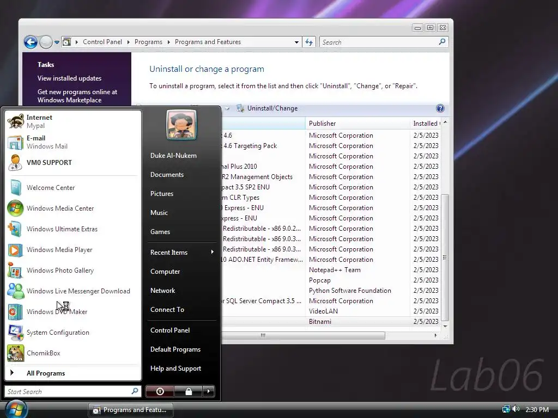Open Views dropdown arrow in toolbar
The width and height of the screenshot is (558, 418).
click(227, 108)
